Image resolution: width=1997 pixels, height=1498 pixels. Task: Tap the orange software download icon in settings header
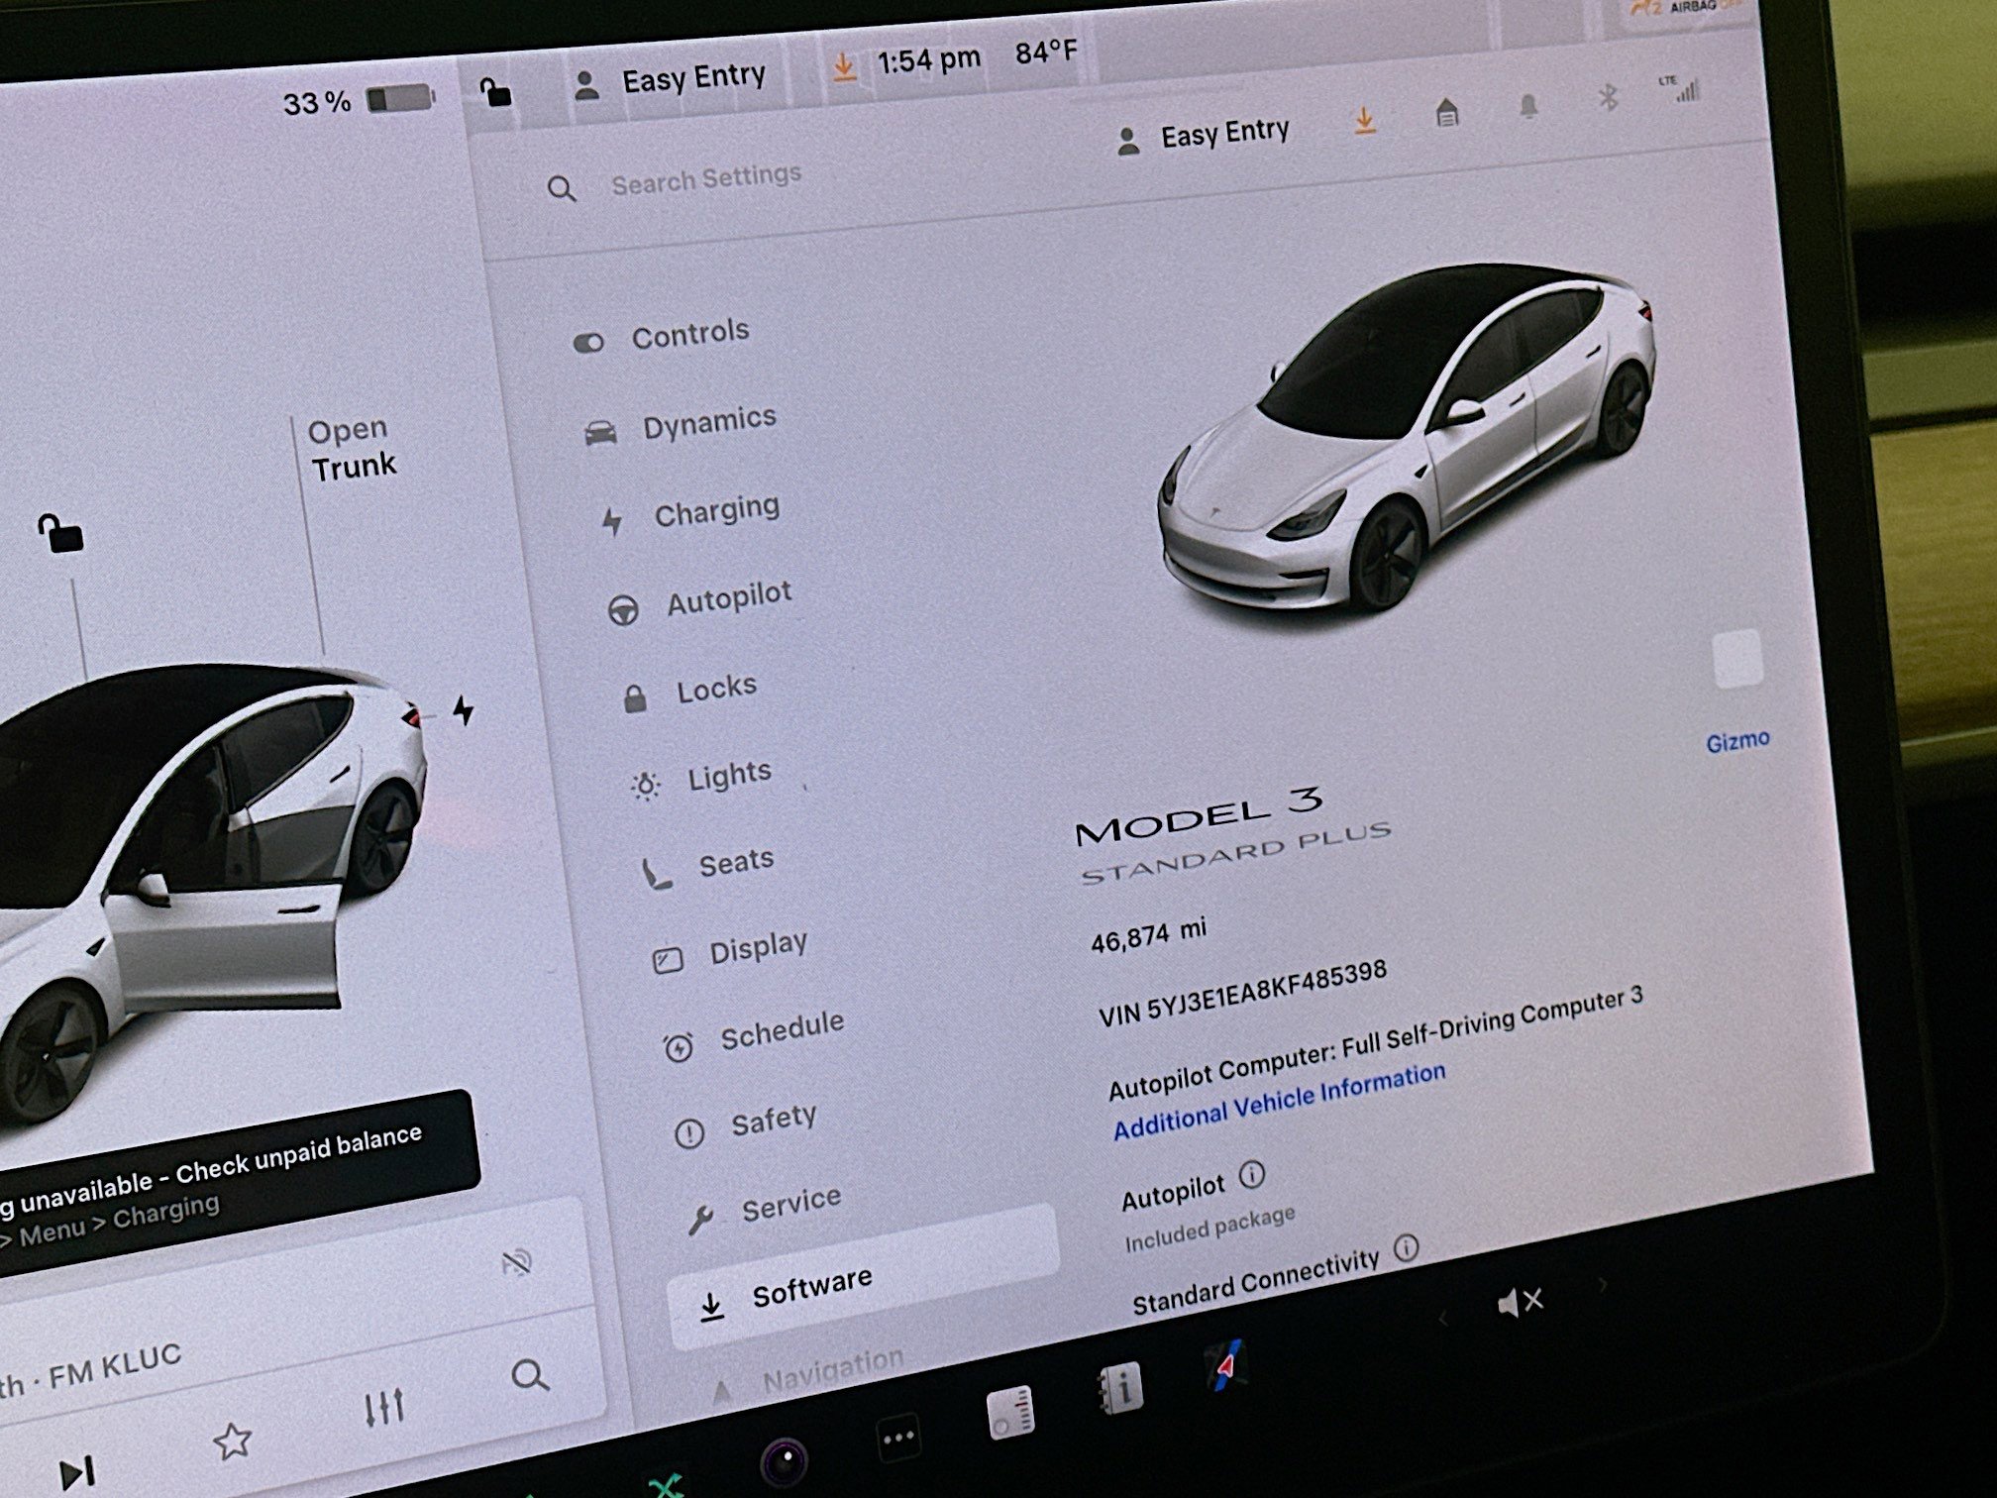[x=1365, y=121]
